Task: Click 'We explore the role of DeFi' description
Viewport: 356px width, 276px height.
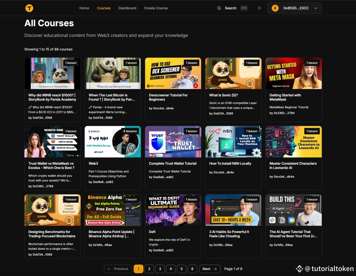Action: click(169, 242)
